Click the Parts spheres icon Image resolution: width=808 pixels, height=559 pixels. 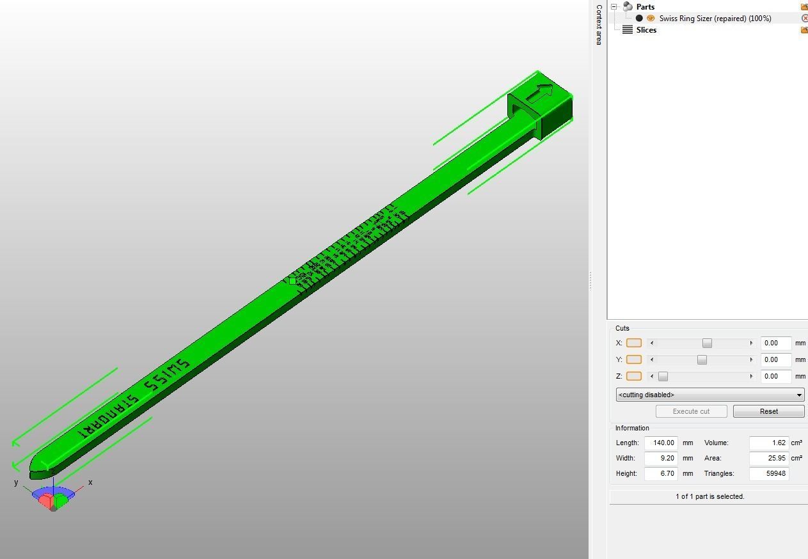tap(628, 6)
